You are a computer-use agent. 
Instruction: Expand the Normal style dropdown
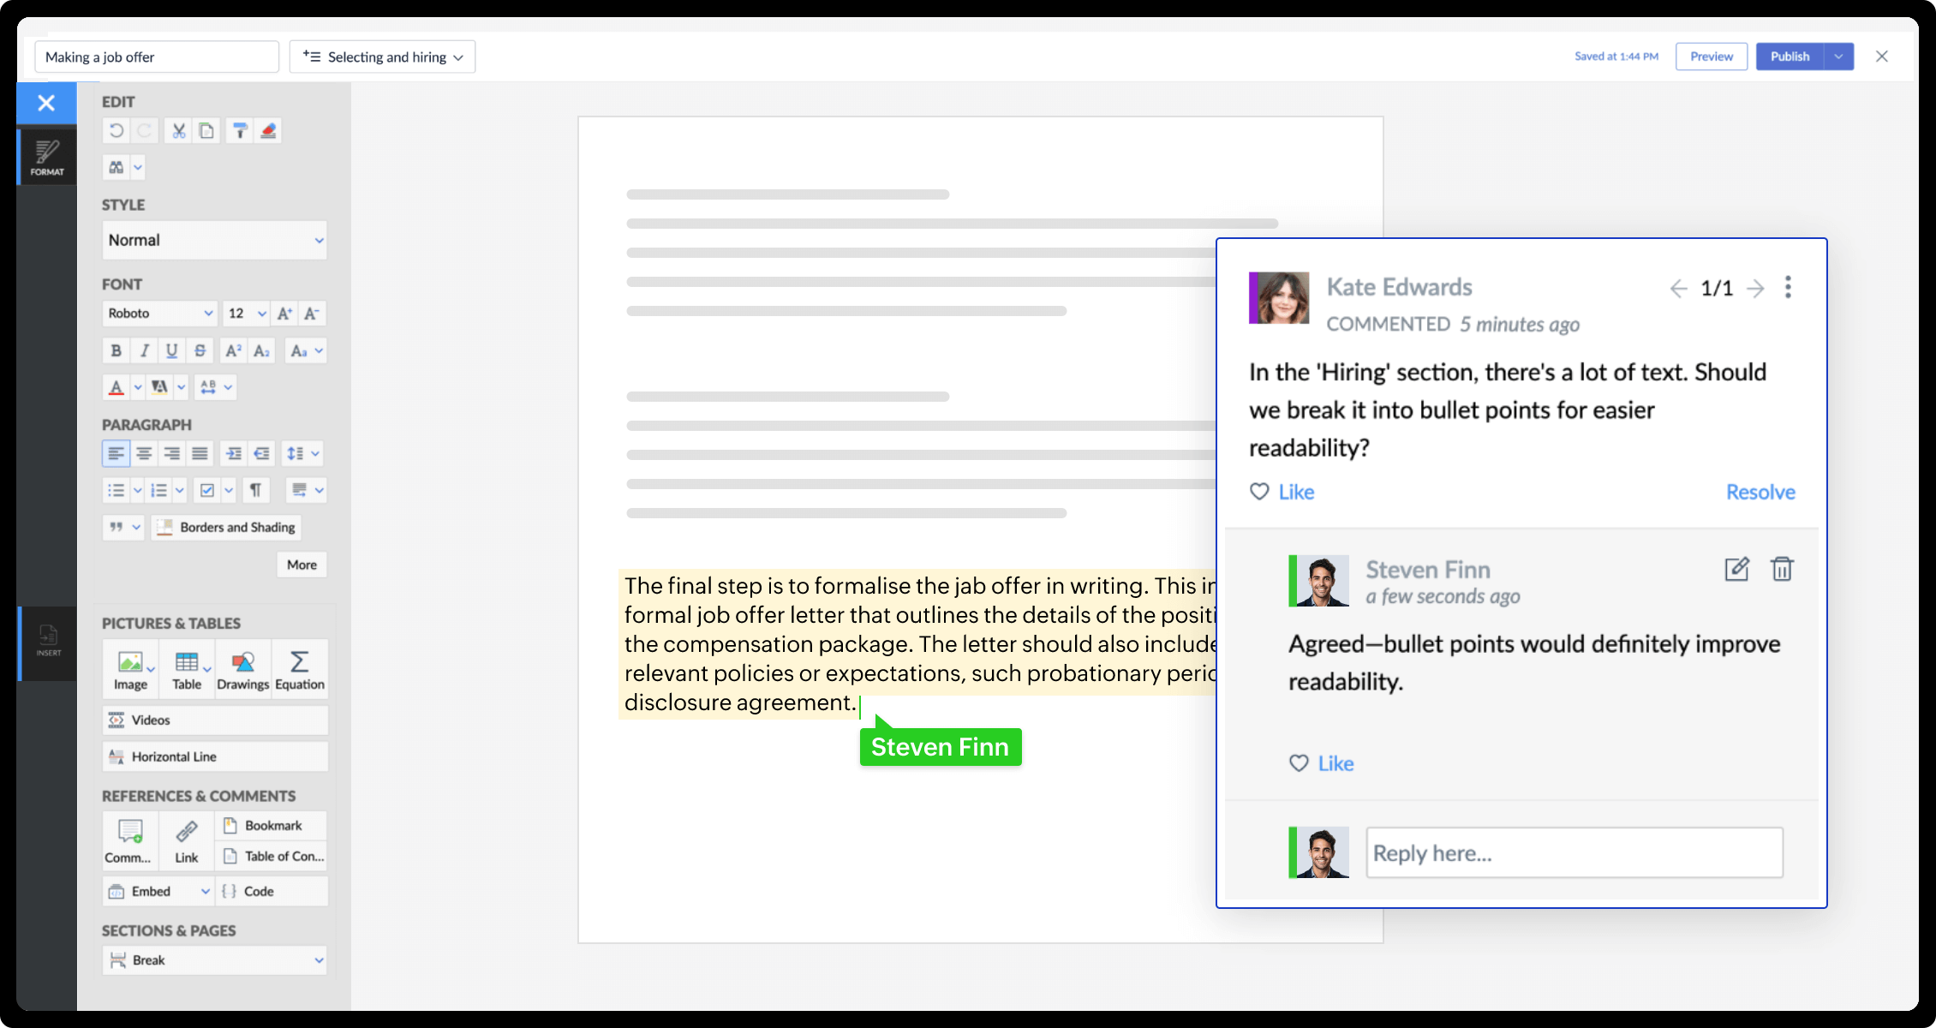[x=214, y=241]
